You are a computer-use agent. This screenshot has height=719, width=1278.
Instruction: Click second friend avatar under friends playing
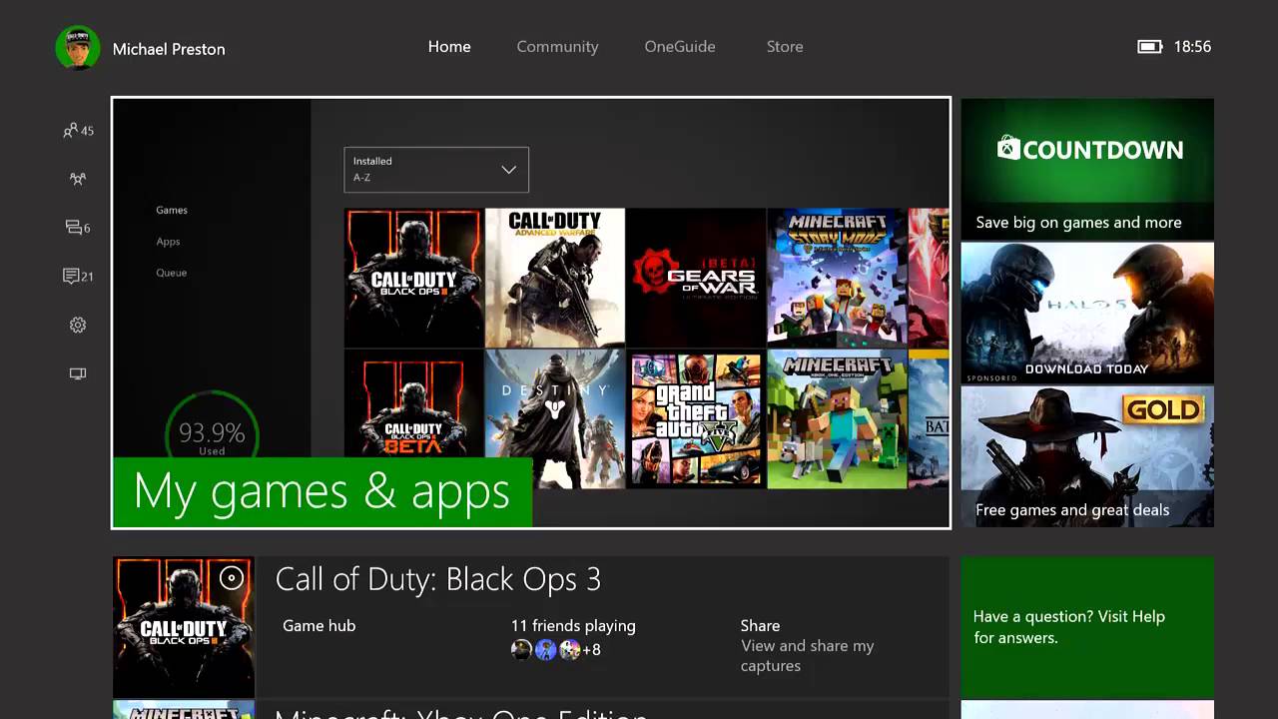545,650
